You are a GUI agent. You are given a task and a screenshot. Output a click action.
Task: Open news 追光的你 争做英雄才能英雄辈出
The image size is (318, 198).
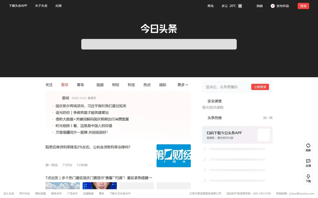[x=82, y=113]
